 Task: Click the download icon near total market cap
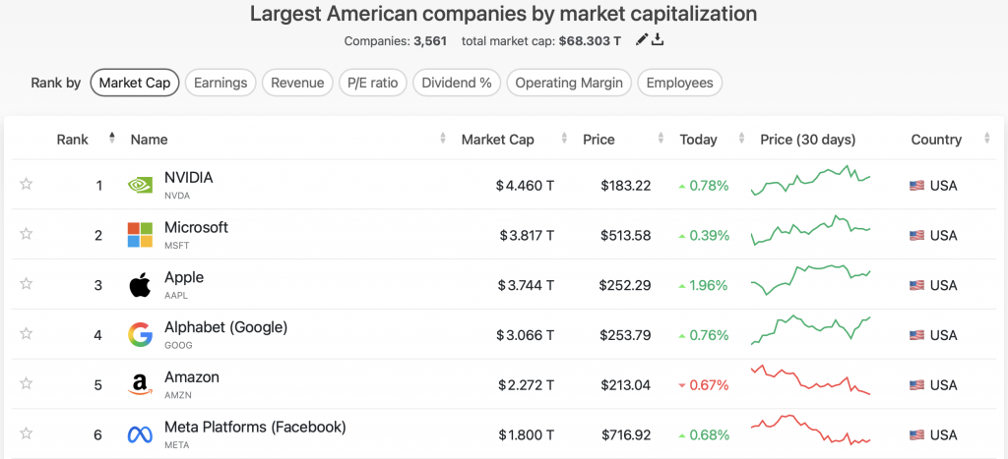point(659,40)
